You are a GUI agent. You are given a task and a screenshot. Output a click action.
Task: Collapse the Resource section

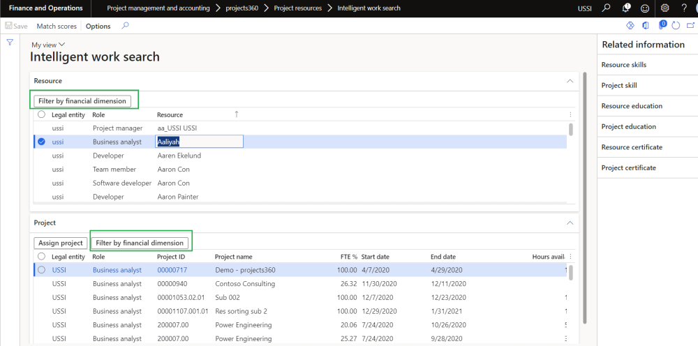tap(570, 81)
